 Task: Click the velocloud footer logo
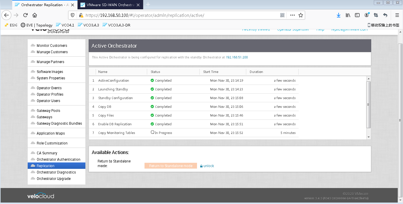(41, 196)
